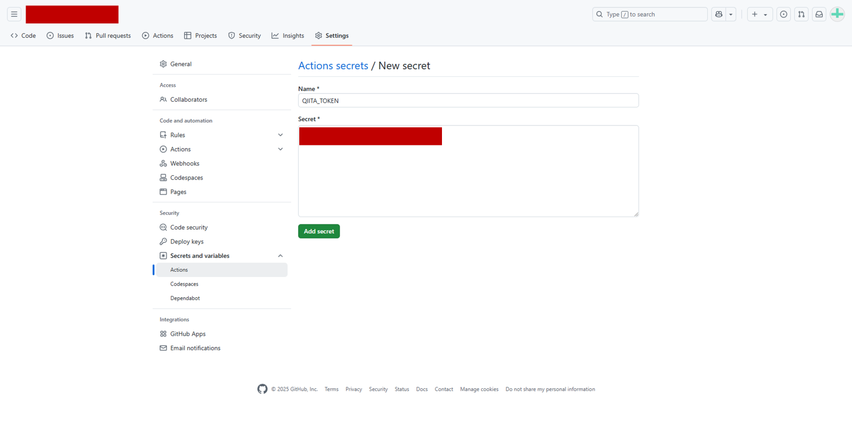The image size is (852, 423).
Task: Open Deploy keys settings
Action: click(x=222, y=242)
